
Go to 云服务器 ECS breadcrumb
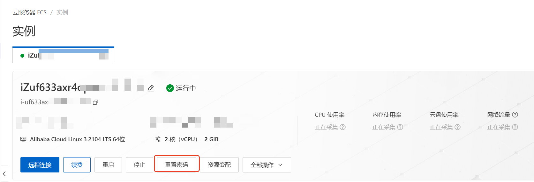pos(29,12)
